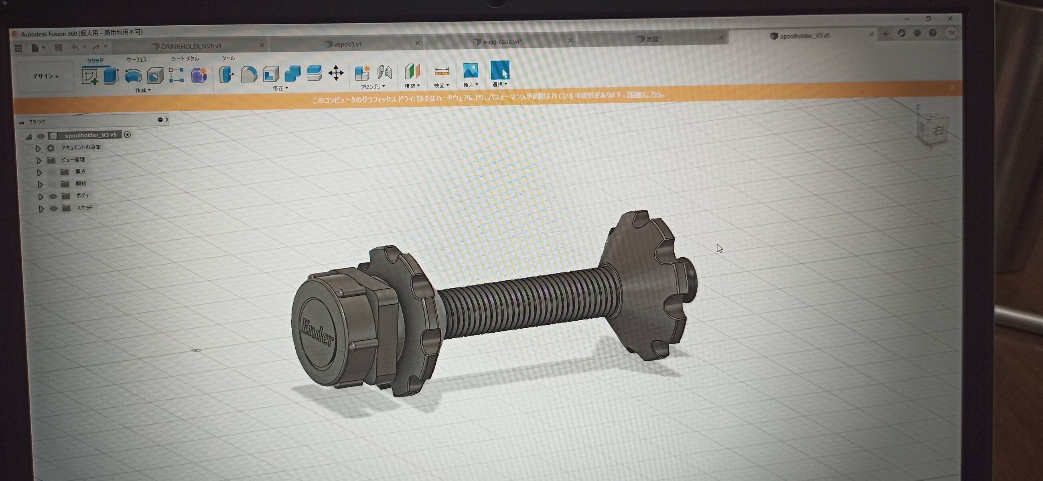Switch to the サーフェス ribbon tab
The width and height of the screenshot is (1043, 481).
[137, 59]
